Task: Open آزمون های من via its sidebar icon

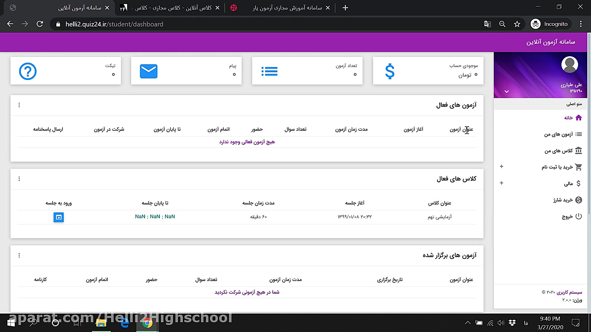Action: (579, 134)
